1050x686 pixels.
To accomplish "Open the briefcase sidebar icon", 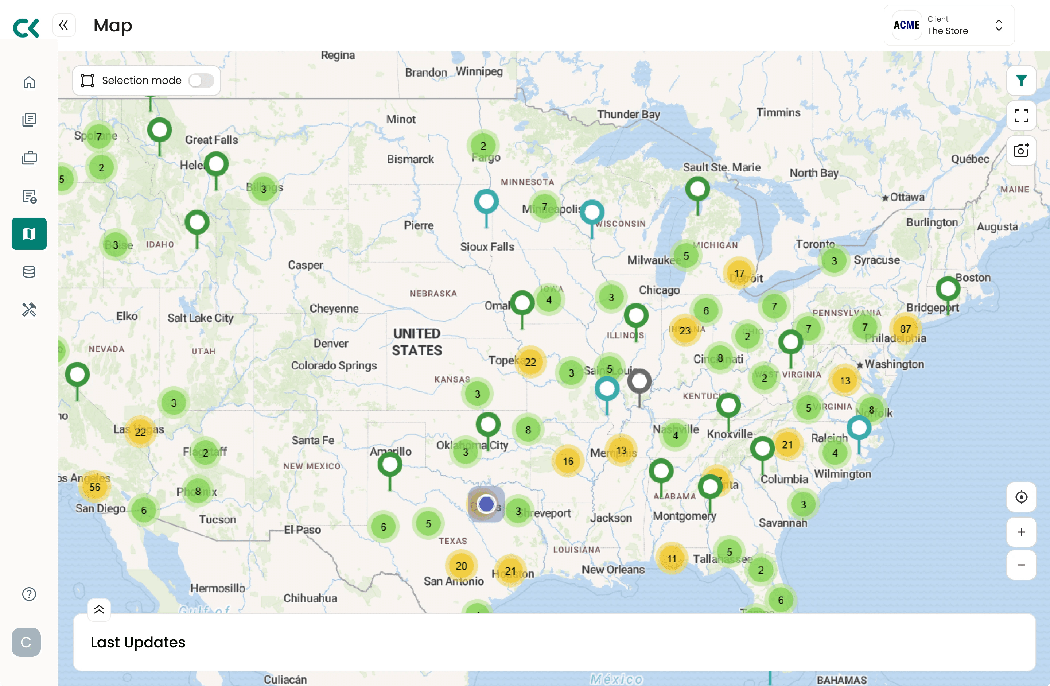I will [29, 158].
